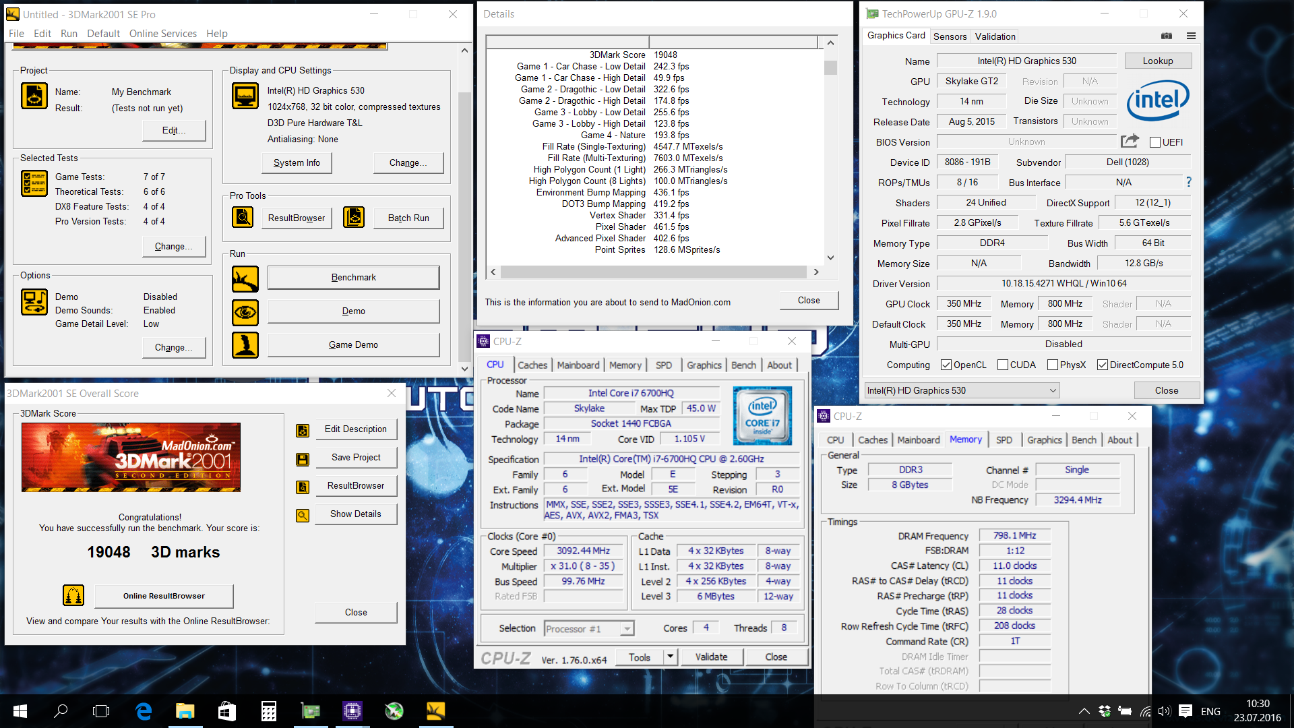
Task: Click the Benchmark run icon
Action: point(245,279)
